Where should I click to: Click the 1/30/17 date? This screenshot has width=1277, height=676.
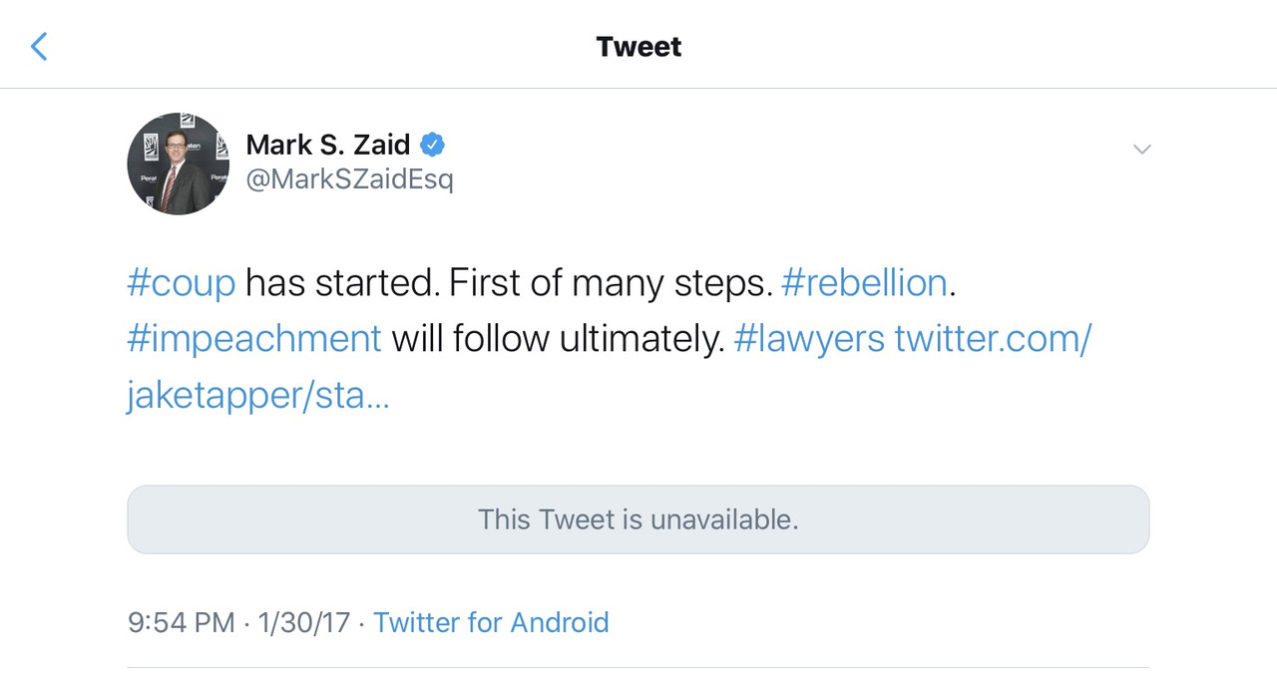pos(304,622)
